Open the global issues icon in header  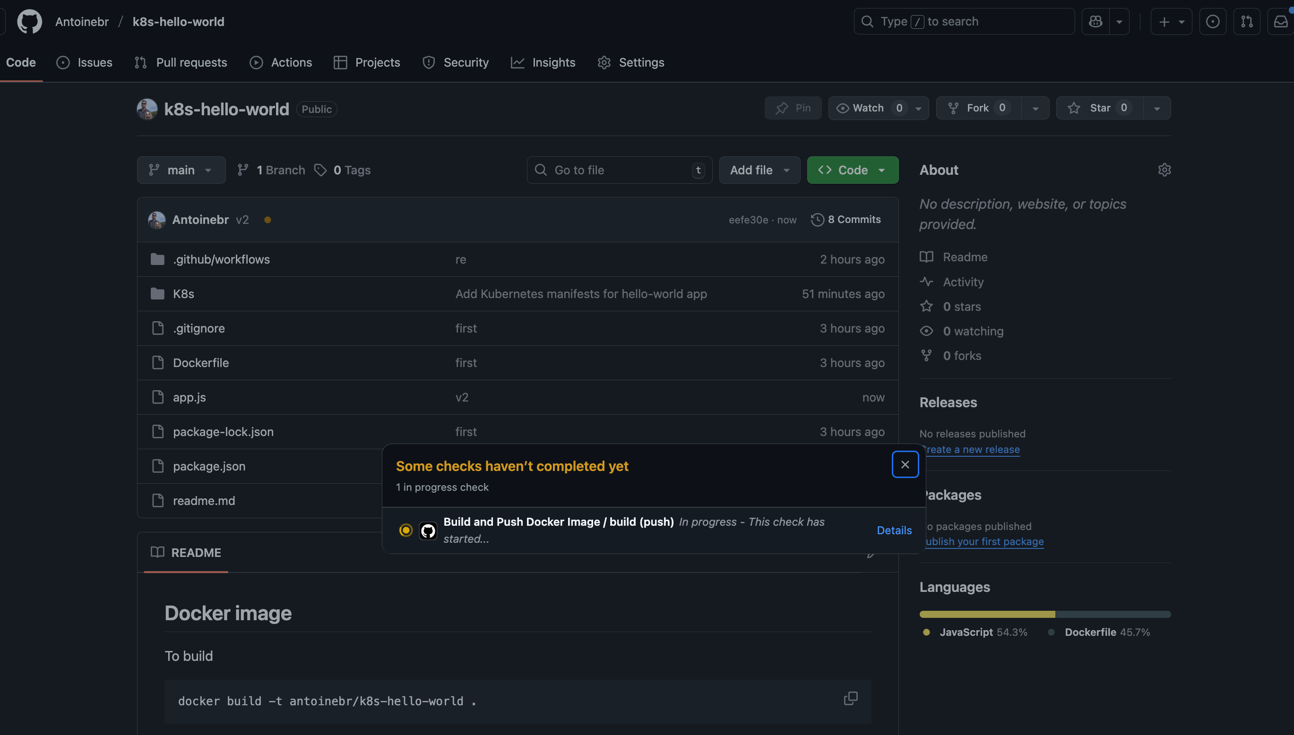coord(1213,22)
